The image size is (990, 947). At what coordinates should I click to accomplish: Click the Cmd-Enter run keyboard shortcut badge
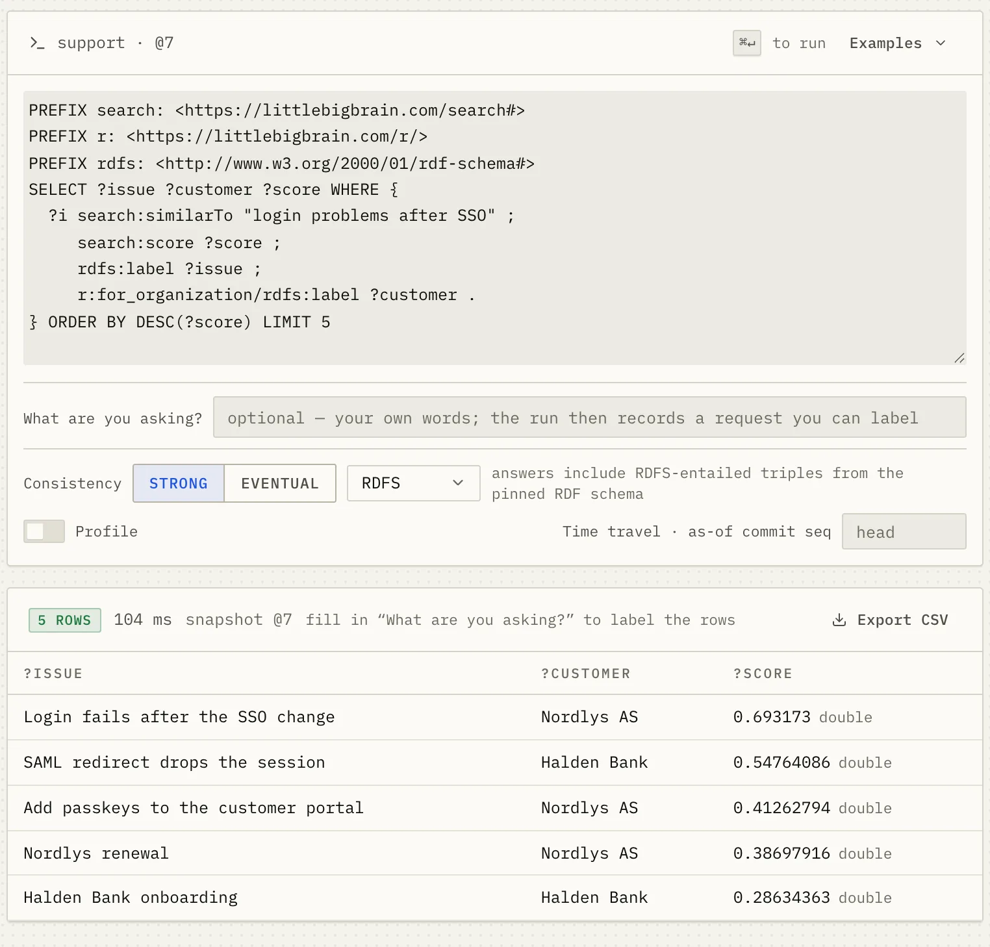click(x=747, y=43)
